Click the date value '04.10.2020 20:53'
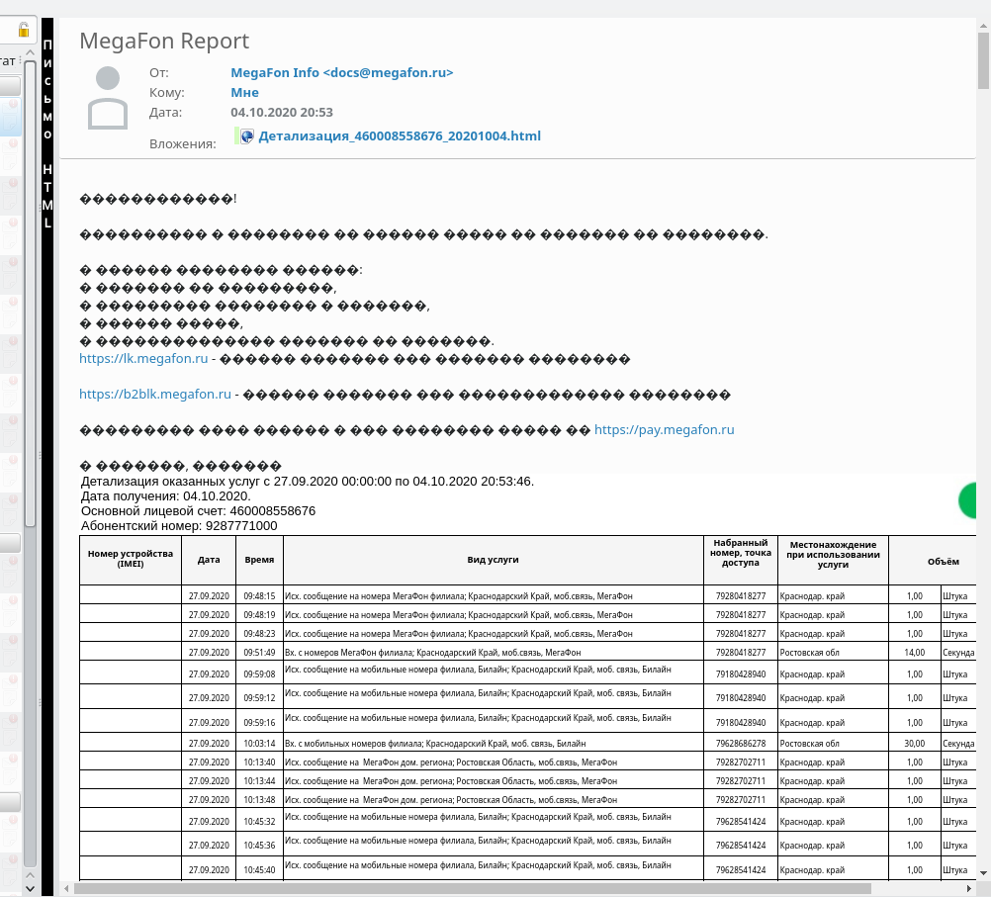This screenshot has width=991, height=897. (281, 112)
